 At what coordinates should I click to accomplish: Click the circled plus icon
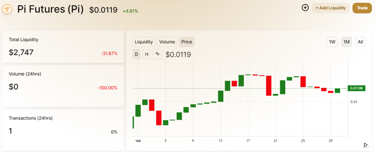pos(305,8)
